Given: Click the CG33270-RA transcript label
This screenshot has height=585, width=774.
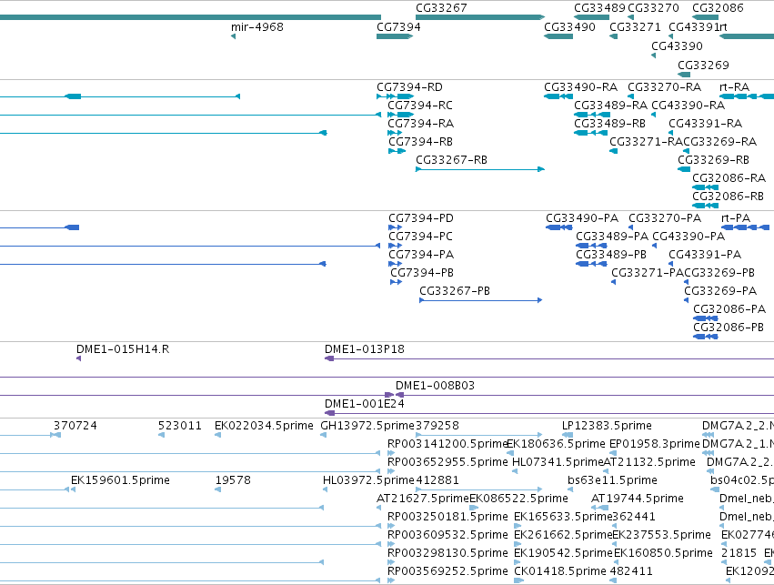Looking at the screenshot, I should pos(665,88).
